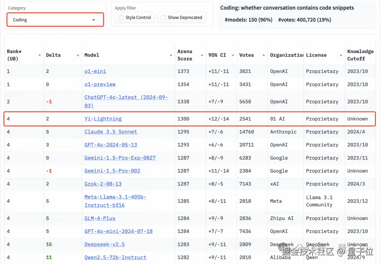Click votes value 5650
The width and height of the screenshot is (381, 264).
[x=245, y=102]
